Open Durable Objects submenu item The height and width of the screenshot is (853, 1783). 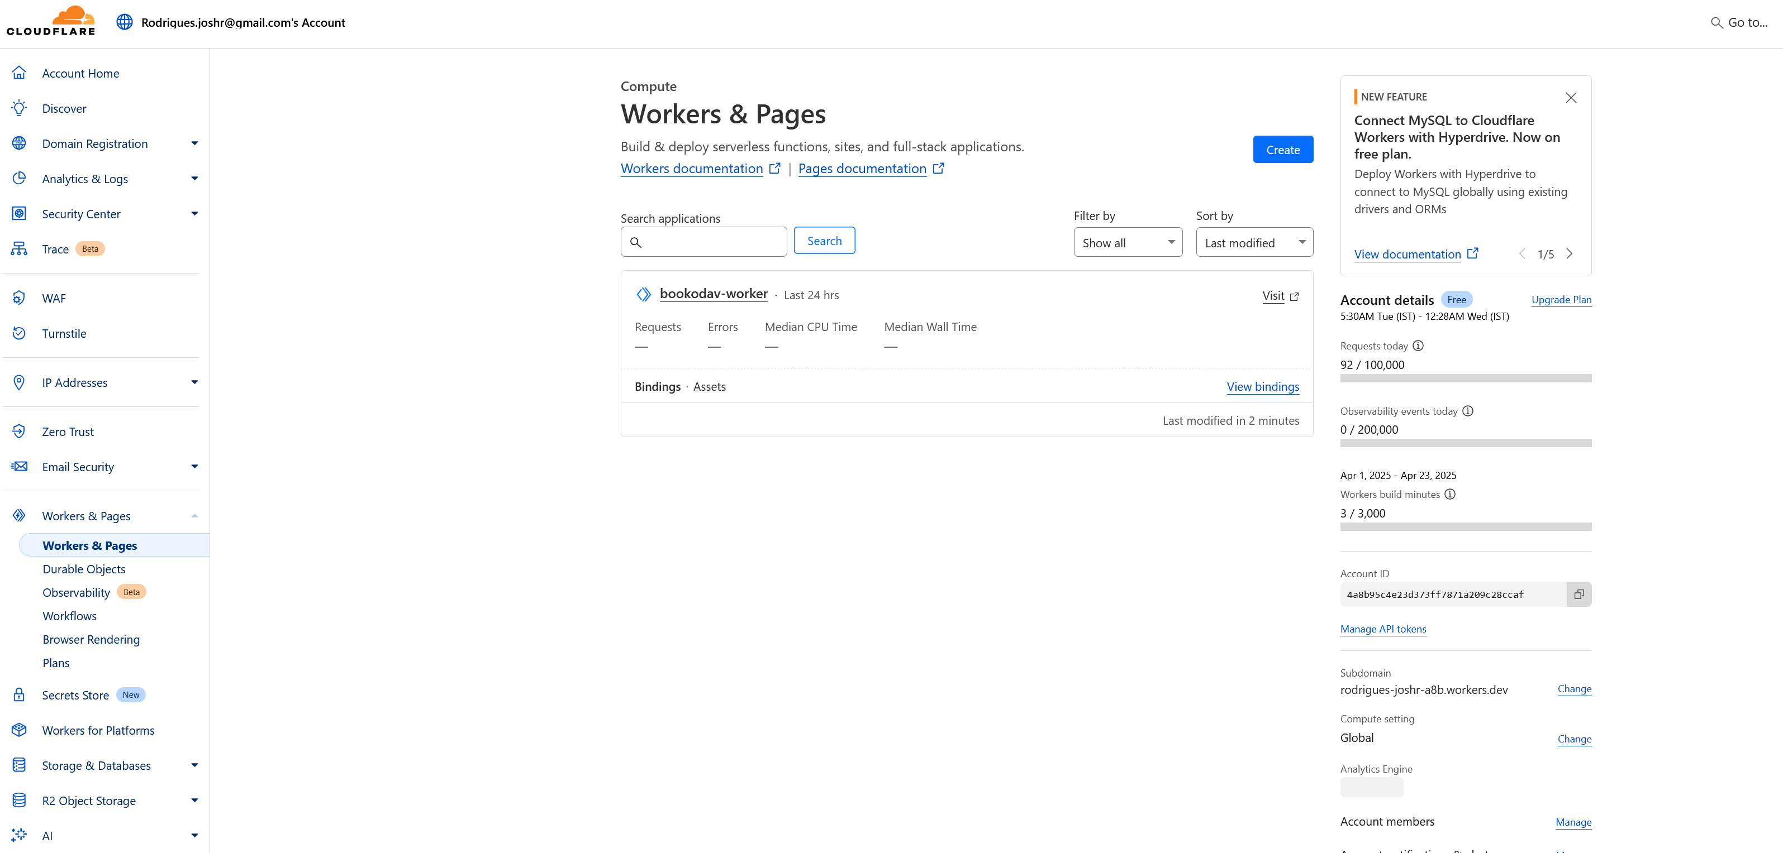(x=84, y=569)
